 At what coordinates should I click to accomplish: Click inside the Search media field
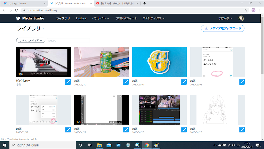pyautogui.click(x=68, y=41)
